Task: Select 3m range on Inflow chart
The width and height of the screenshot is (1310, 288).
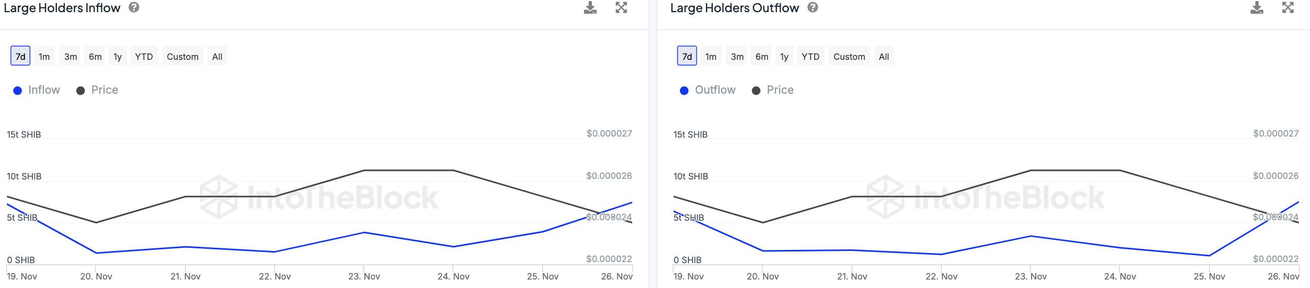Action: (x=71, y=57)
